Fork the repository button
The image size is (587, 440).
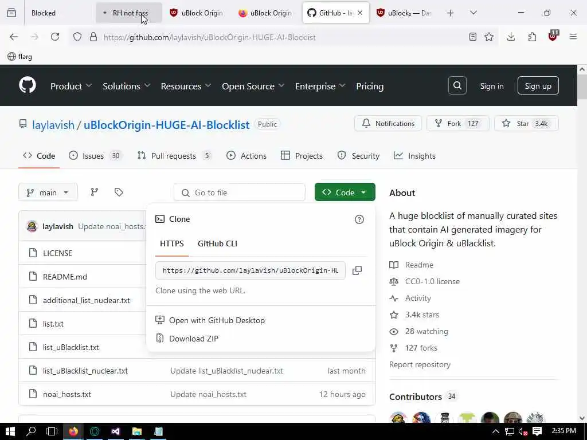pyautogui.click(x=457, y=124)
